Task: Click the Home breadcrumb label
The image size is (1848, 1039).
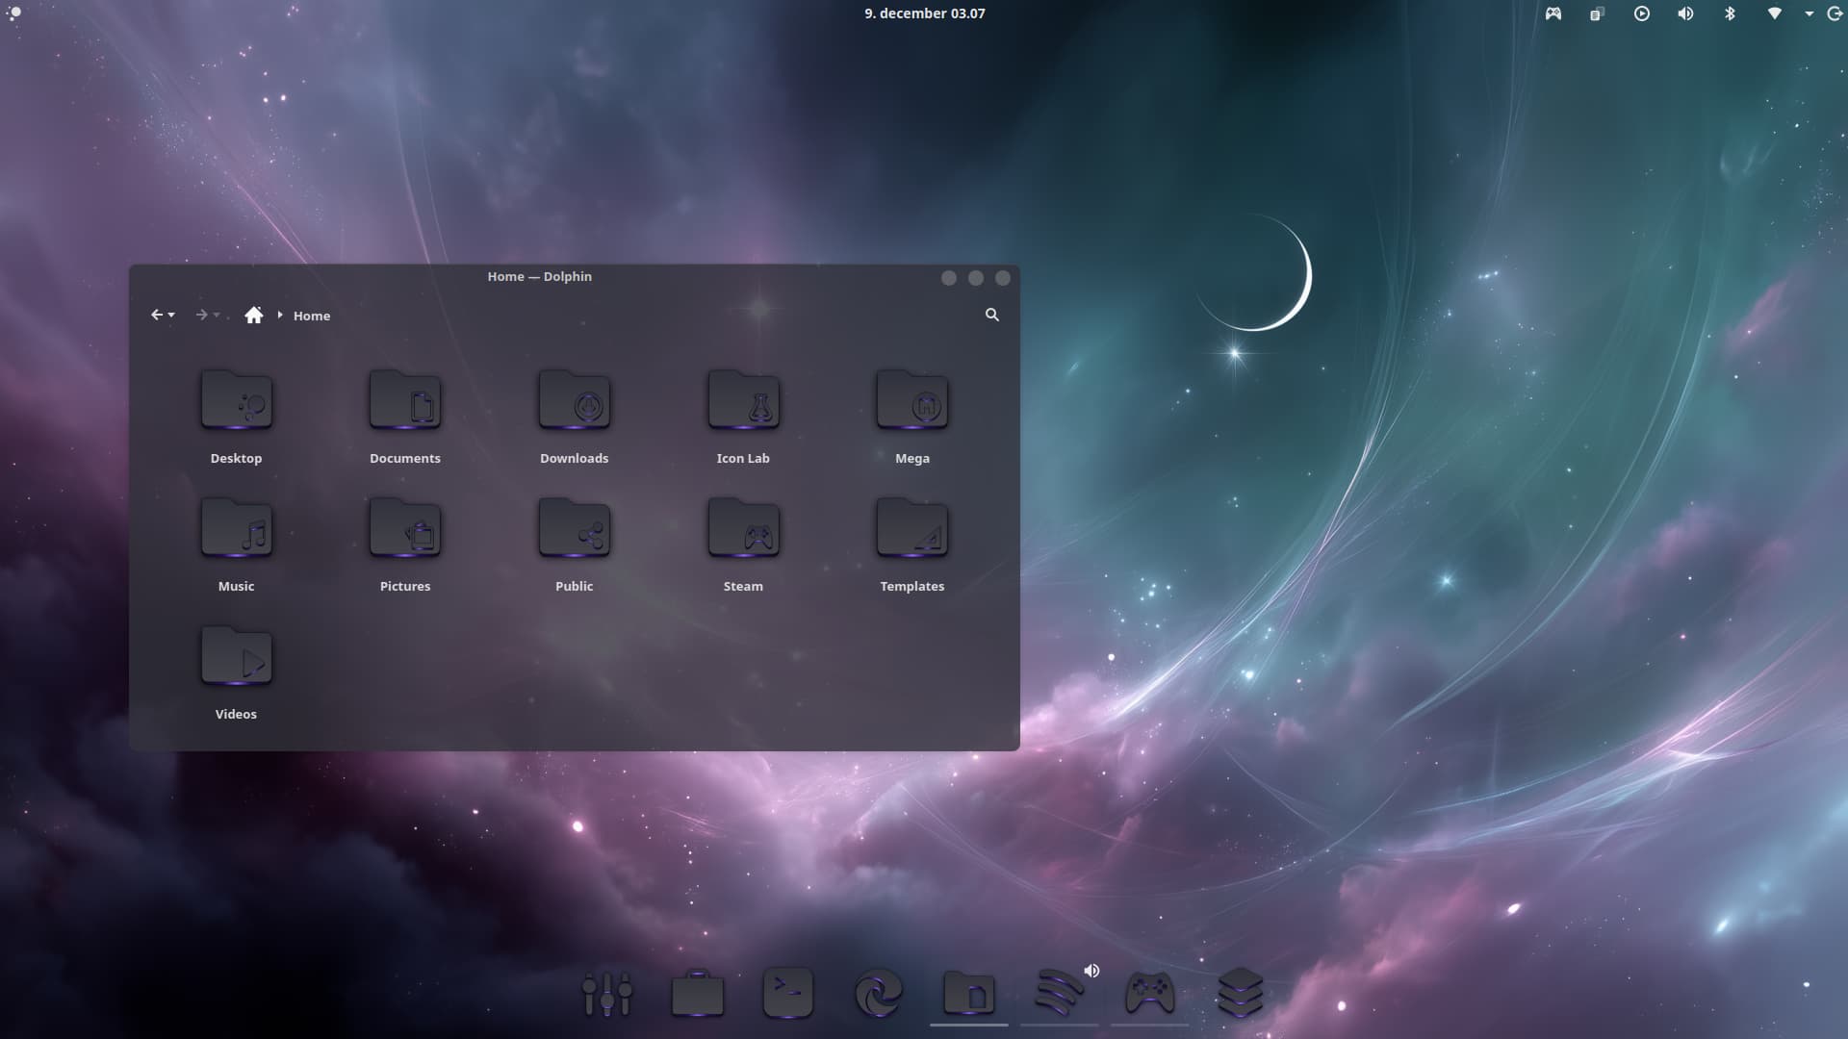Action: tap(311, 316)
